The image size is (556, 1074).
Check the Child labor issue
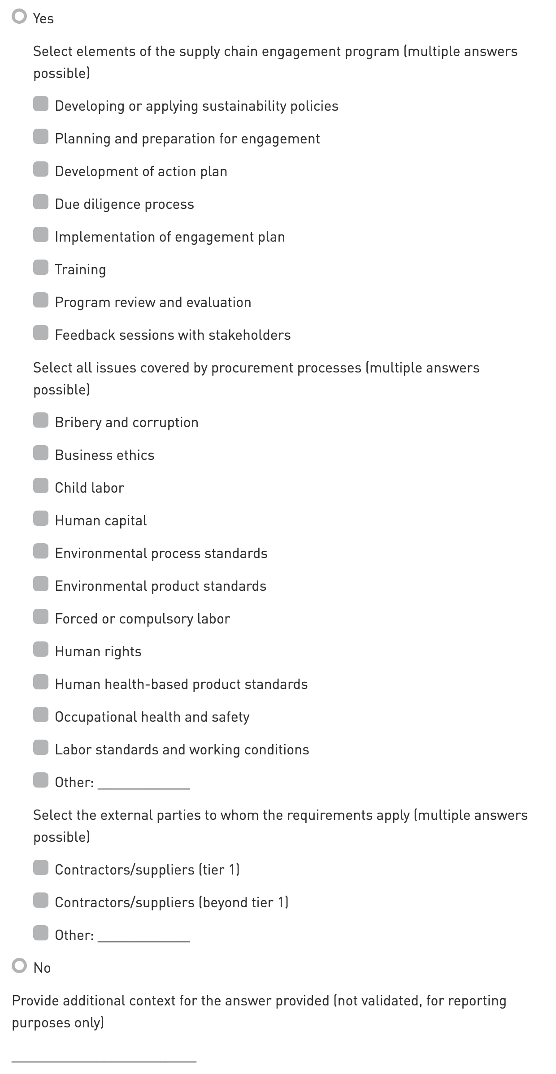pos(41,486)
